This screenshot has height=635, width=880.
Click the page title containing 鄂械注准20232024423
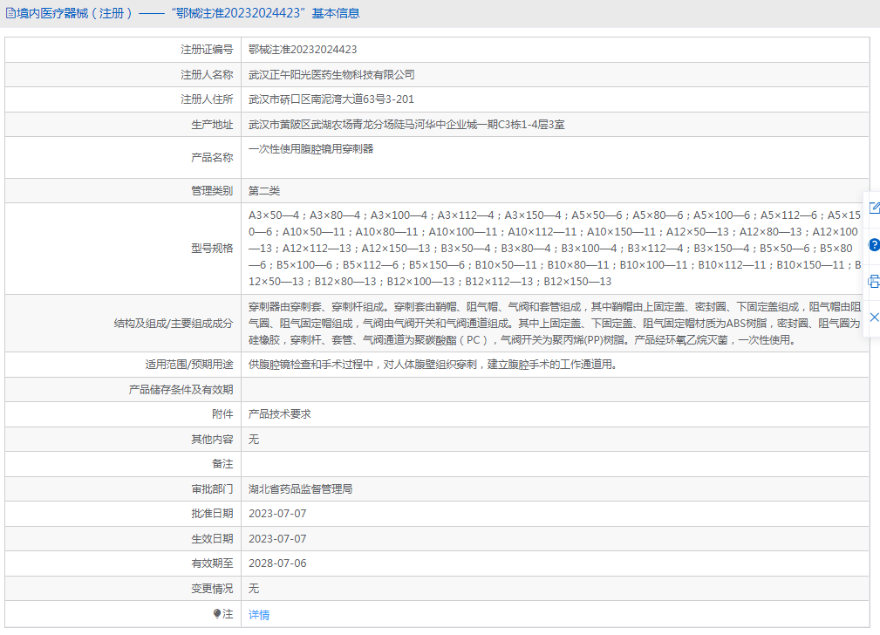tap(188, 13)
